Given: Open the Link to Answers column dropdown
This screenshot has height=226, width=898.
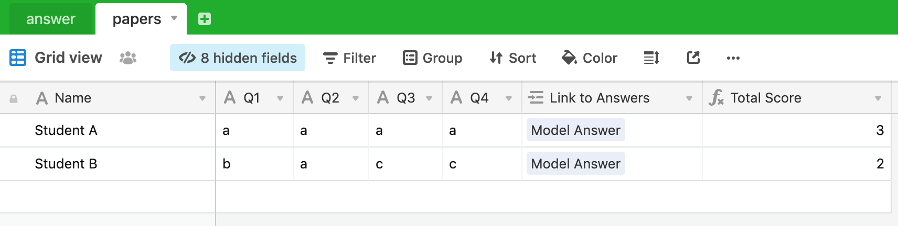Looking at the screenshot, I should [x=689, y=98].
